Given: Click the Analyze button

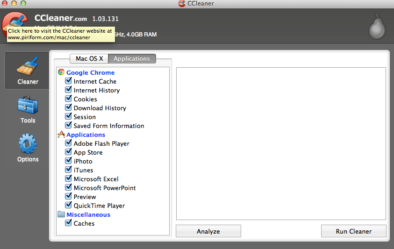Looking at the screenshot, I should [208, 231].
